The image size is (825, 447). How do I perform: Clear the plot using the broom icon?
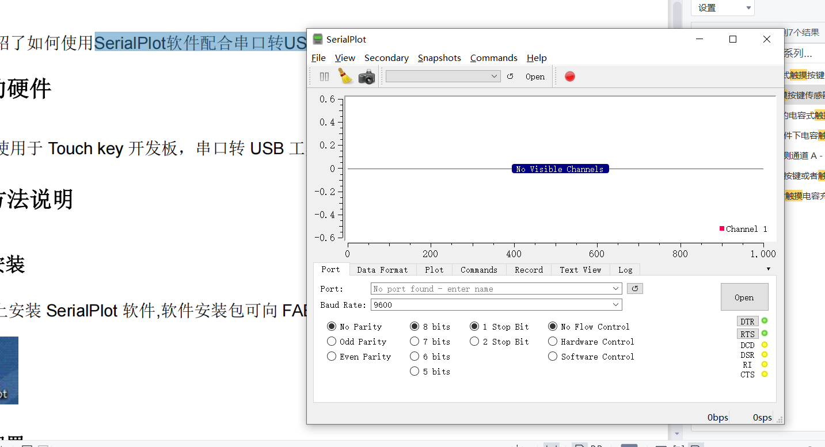345,76
